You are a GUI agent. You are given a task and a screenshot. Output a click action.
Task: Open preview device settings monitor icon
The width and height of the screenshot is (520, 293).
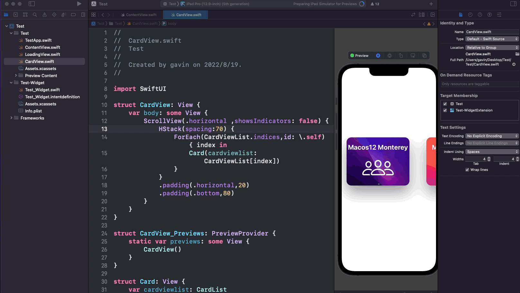coord(413,56)
